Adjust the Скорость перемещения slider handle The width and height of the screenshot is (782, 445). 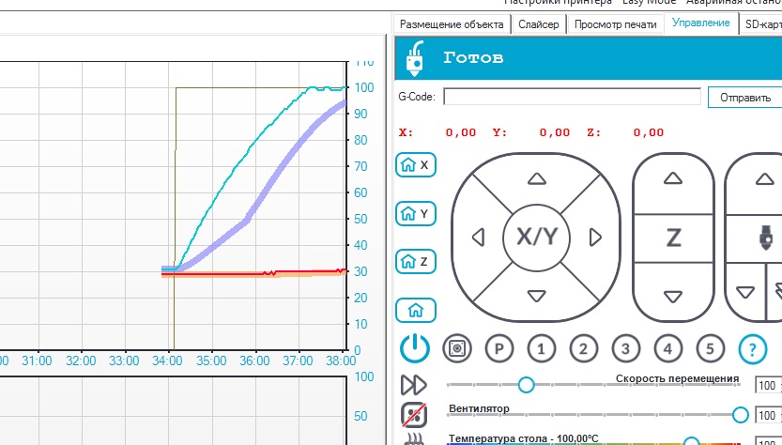coord(526,385)
